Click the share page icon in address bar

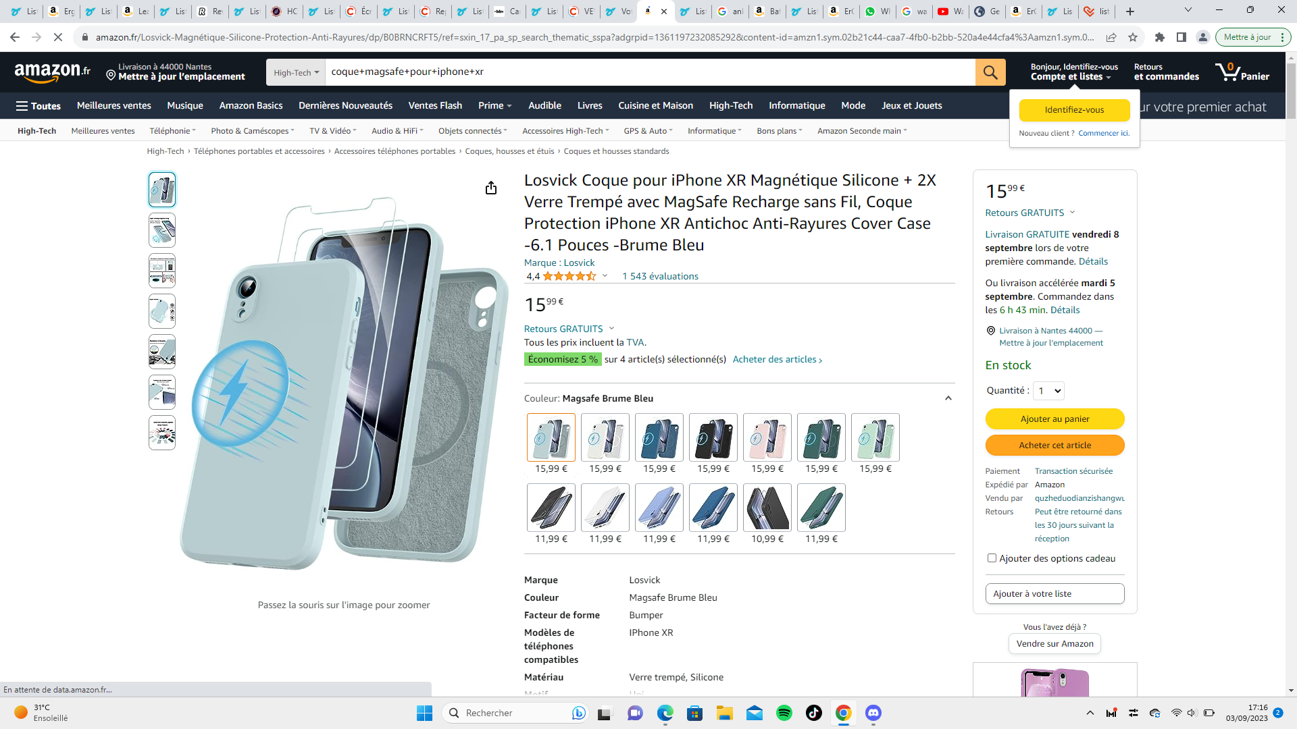(1111, 37)
